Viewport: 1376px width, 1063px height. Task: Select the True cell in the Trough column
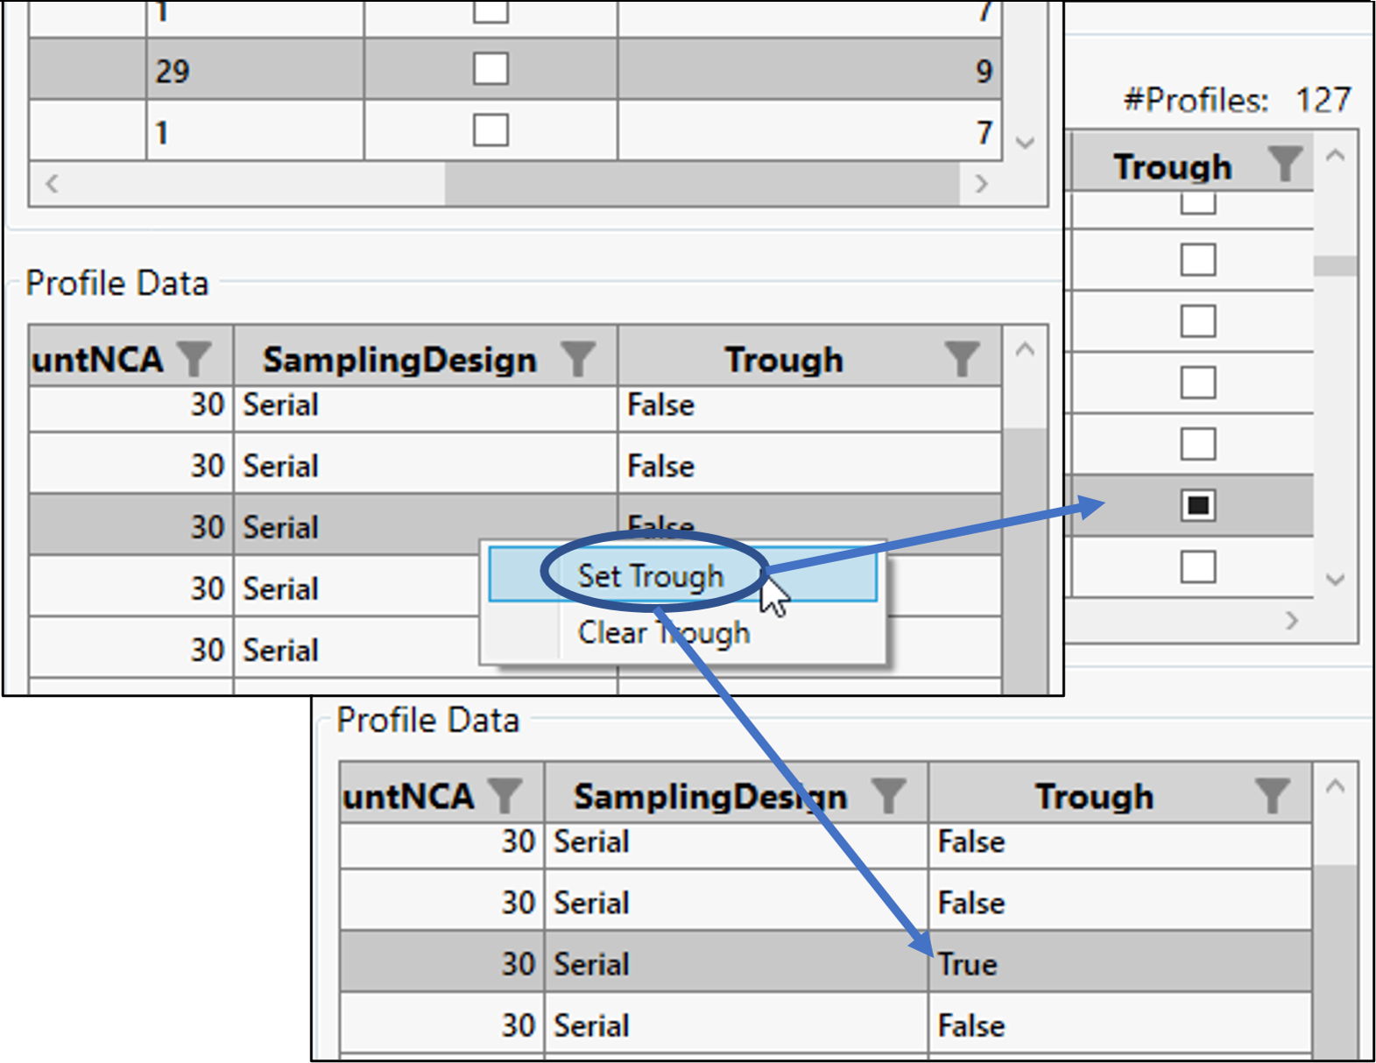pyautogui.click(x=968, y=964)
